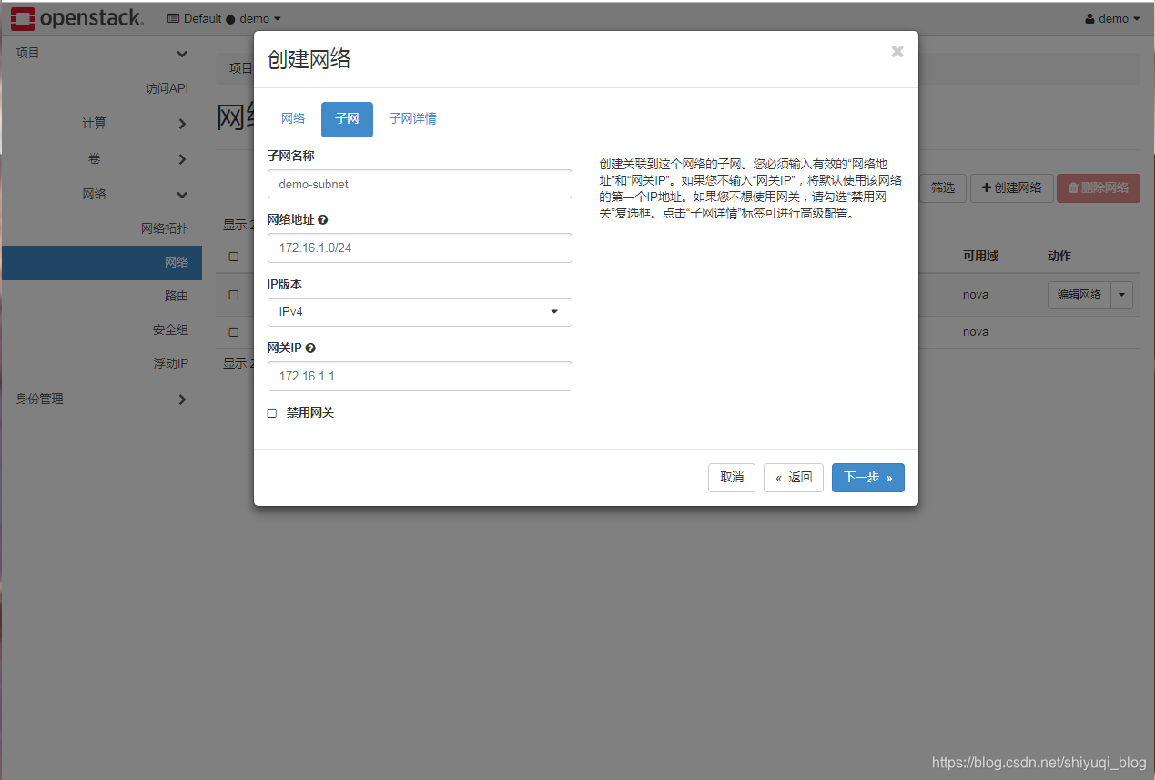Click the 返回 button
This screenshot has width=1155, height=780.
[x=794, y=478]
